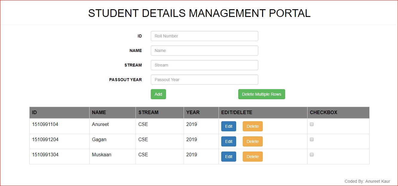Click the Roll Number ID input field
Image resolution: width=398 pixels, height=186 pixels.
[204, 36]
